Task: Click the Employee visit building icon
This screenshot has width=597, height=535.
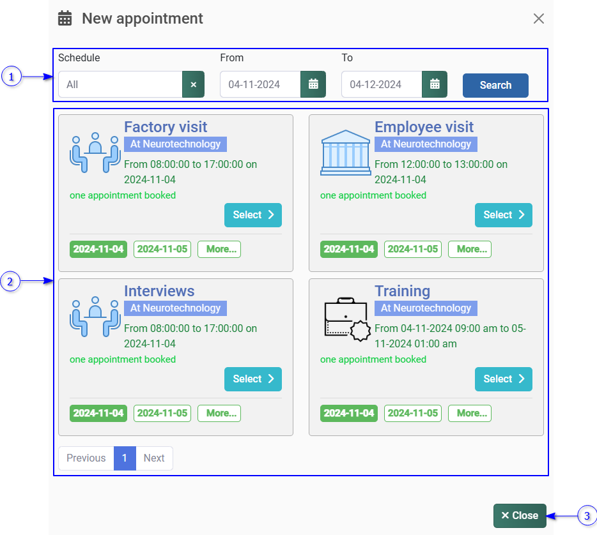Action: (x=345, y=153)
